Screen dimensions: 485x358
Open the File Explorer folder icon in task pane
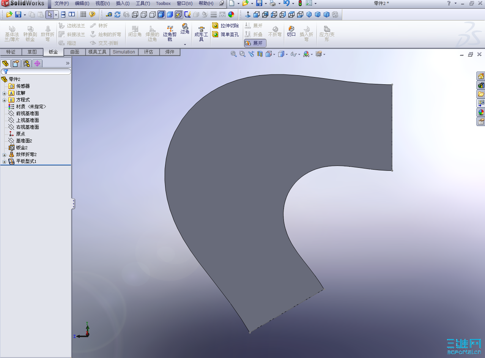pos(481,94)
